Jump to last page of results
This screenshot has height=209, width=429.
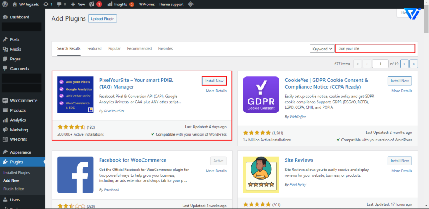[413, 64]
